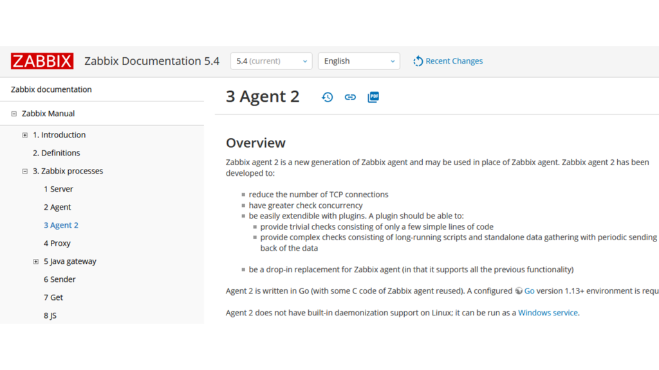The width and height of the screenshot is (659, 370).
Task: Open the 1 Server page
Action: (58, 189)
